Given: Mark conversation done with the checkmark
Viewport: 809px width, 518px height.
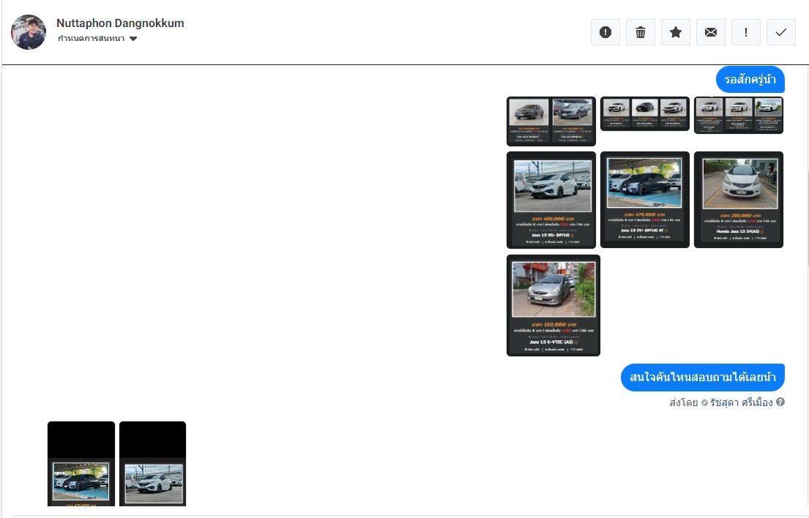Looking at the screenshot, I should click(781, 32).
